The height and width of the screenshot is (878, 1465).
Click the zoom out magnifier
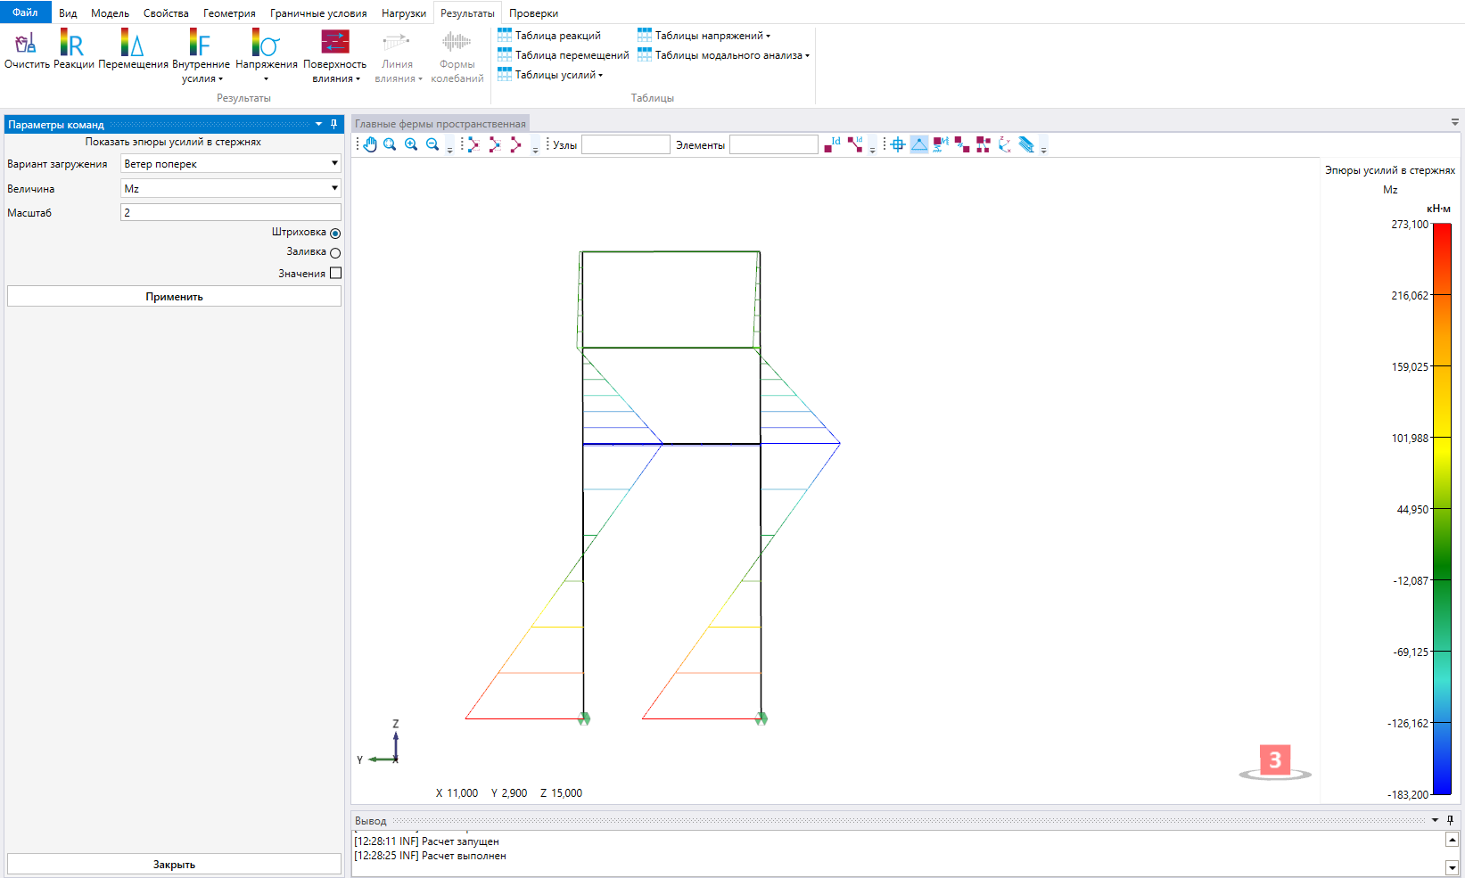[432, 144]
